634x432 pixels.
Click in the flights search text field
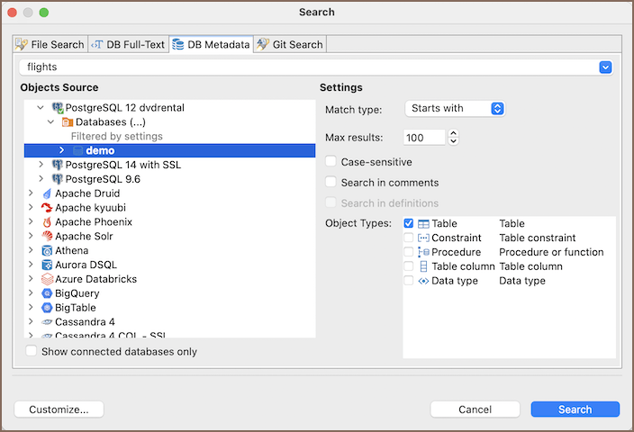(x=309, y=67)
